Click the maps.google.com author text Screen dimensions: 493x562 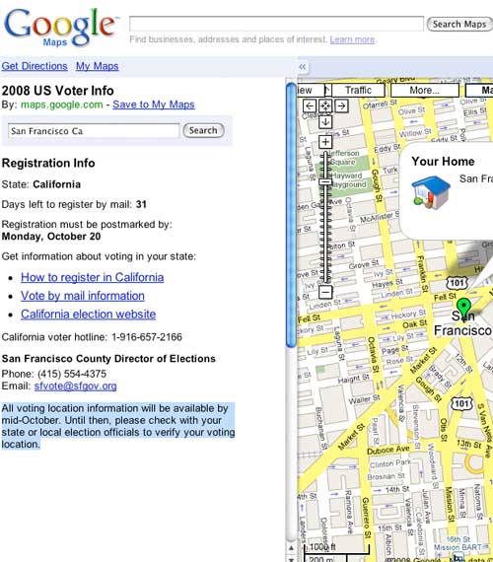coord(62,105)
